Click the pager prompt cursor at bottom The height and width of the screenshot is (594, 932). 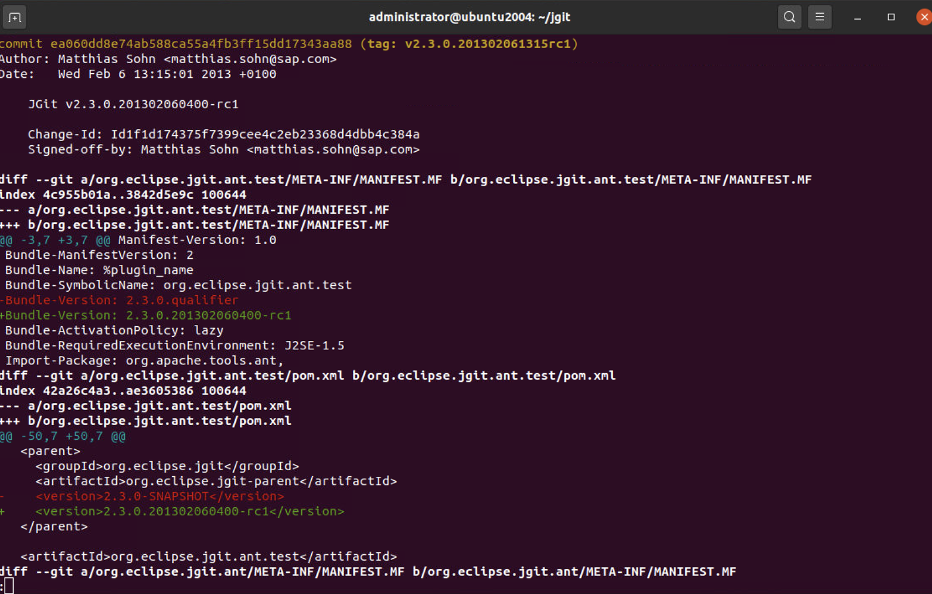pos(7,586)
